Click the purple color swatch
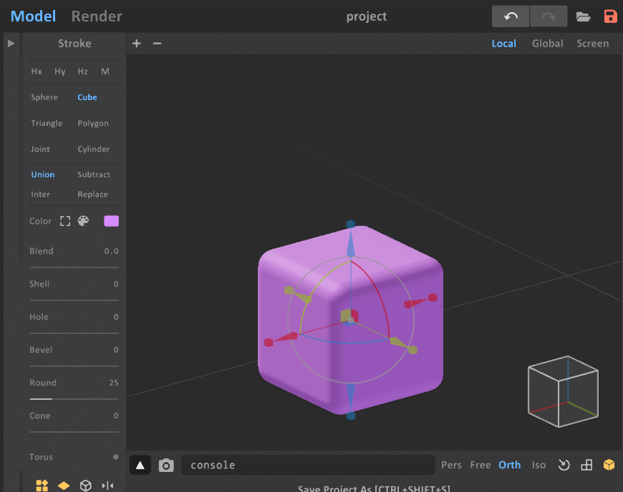Image resolution: width=623 pixels, height=492 pixels. tap(111, 221)
